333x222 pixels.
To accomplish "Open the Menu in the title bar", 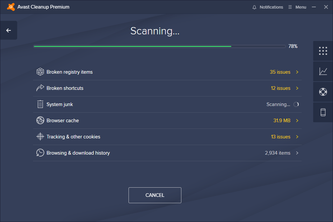I will pos(297,7).
